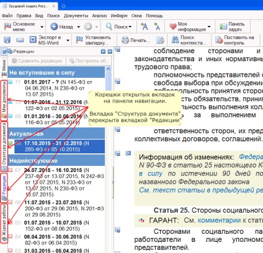Screen dimensions: 263x253
Task: Switch to Журнал работы side tab
Action: click(x=4, y=223)
